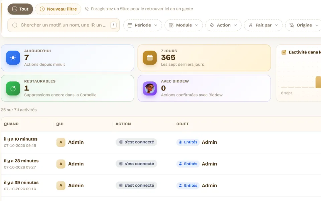This screenshot has height=201, width=321.
Task: Click the layout icon on Module
Action: pos(171,25)
